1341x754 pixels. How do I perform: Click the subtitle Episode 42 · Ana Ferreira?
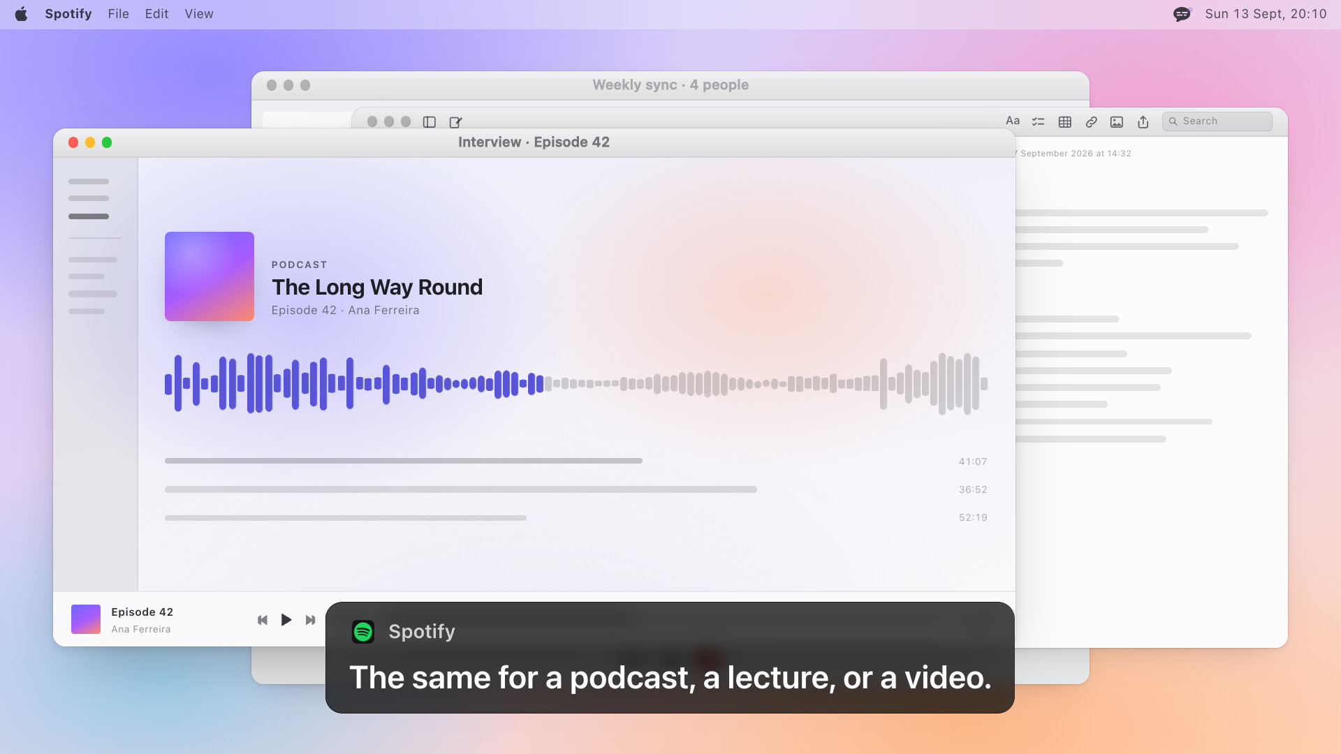(x=346, y=310)
